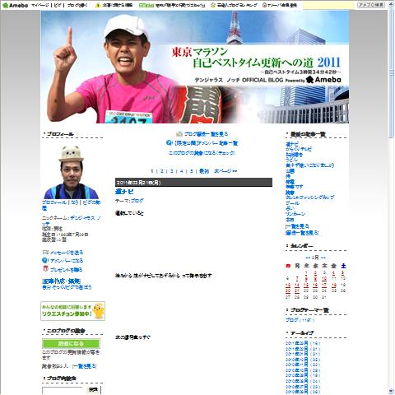The image size is (395, 395).
Task: Click the プレゼントを贈る link
Action: click(x=66, y=270)
